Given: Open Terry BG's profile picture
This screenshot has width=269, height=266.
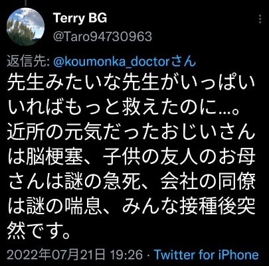Looking at the screenshot, I should click(26, 27).
